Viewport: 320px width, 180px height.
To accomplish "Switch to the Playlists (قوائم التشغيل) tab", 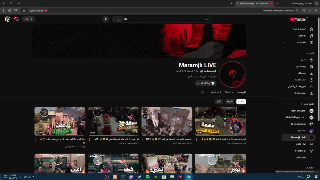I will 215,92.
